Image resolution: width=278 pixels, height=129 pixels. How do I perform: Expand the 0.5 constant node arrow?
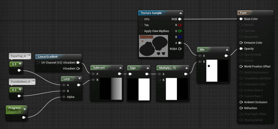[20, 64]
